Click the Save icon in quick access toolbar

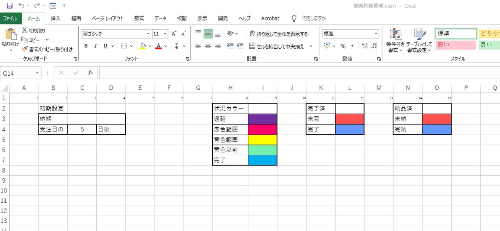[9, 6]
